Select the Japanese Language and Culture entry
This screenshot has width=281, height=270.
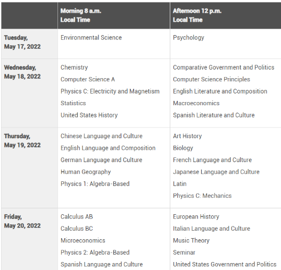pos(216,172)
